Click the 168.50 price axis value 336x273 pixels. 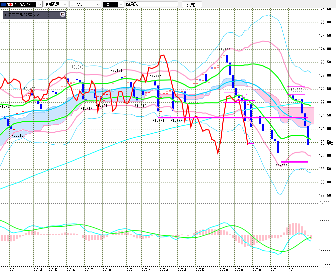(x=325, y=196)
